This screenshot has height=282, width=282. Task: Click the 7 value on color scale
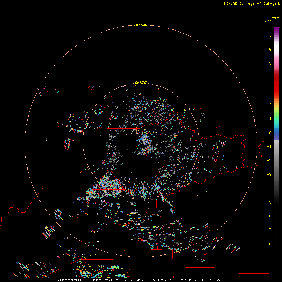point(270,35)
